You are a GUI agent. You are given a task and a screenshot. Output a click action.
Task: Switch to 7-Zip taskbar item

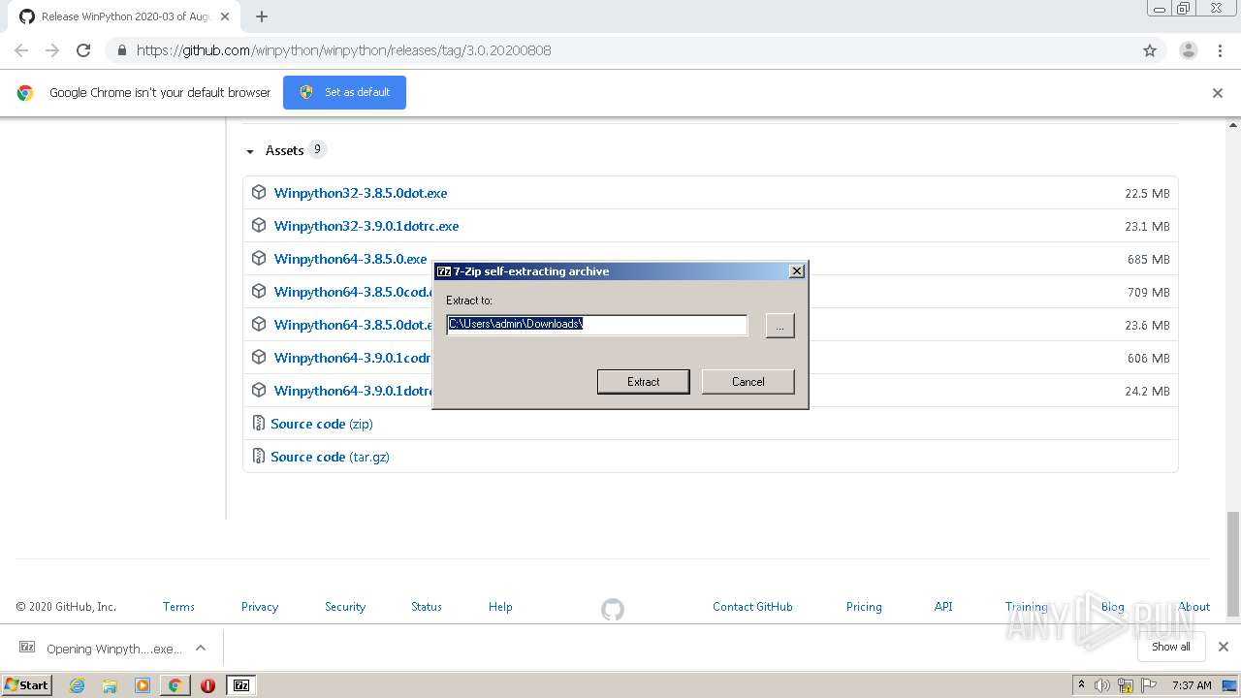241,685
